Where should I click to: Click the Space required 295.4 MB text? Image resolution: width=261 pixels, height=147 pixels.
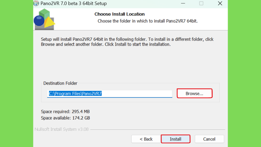point(65,112)
